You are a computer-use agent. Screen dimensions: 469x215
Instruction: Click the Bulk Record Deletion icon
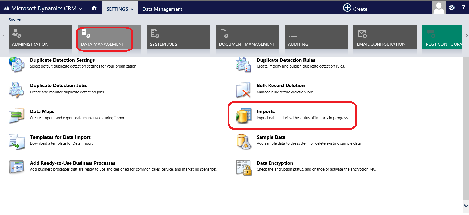click(x=243, y=90)
